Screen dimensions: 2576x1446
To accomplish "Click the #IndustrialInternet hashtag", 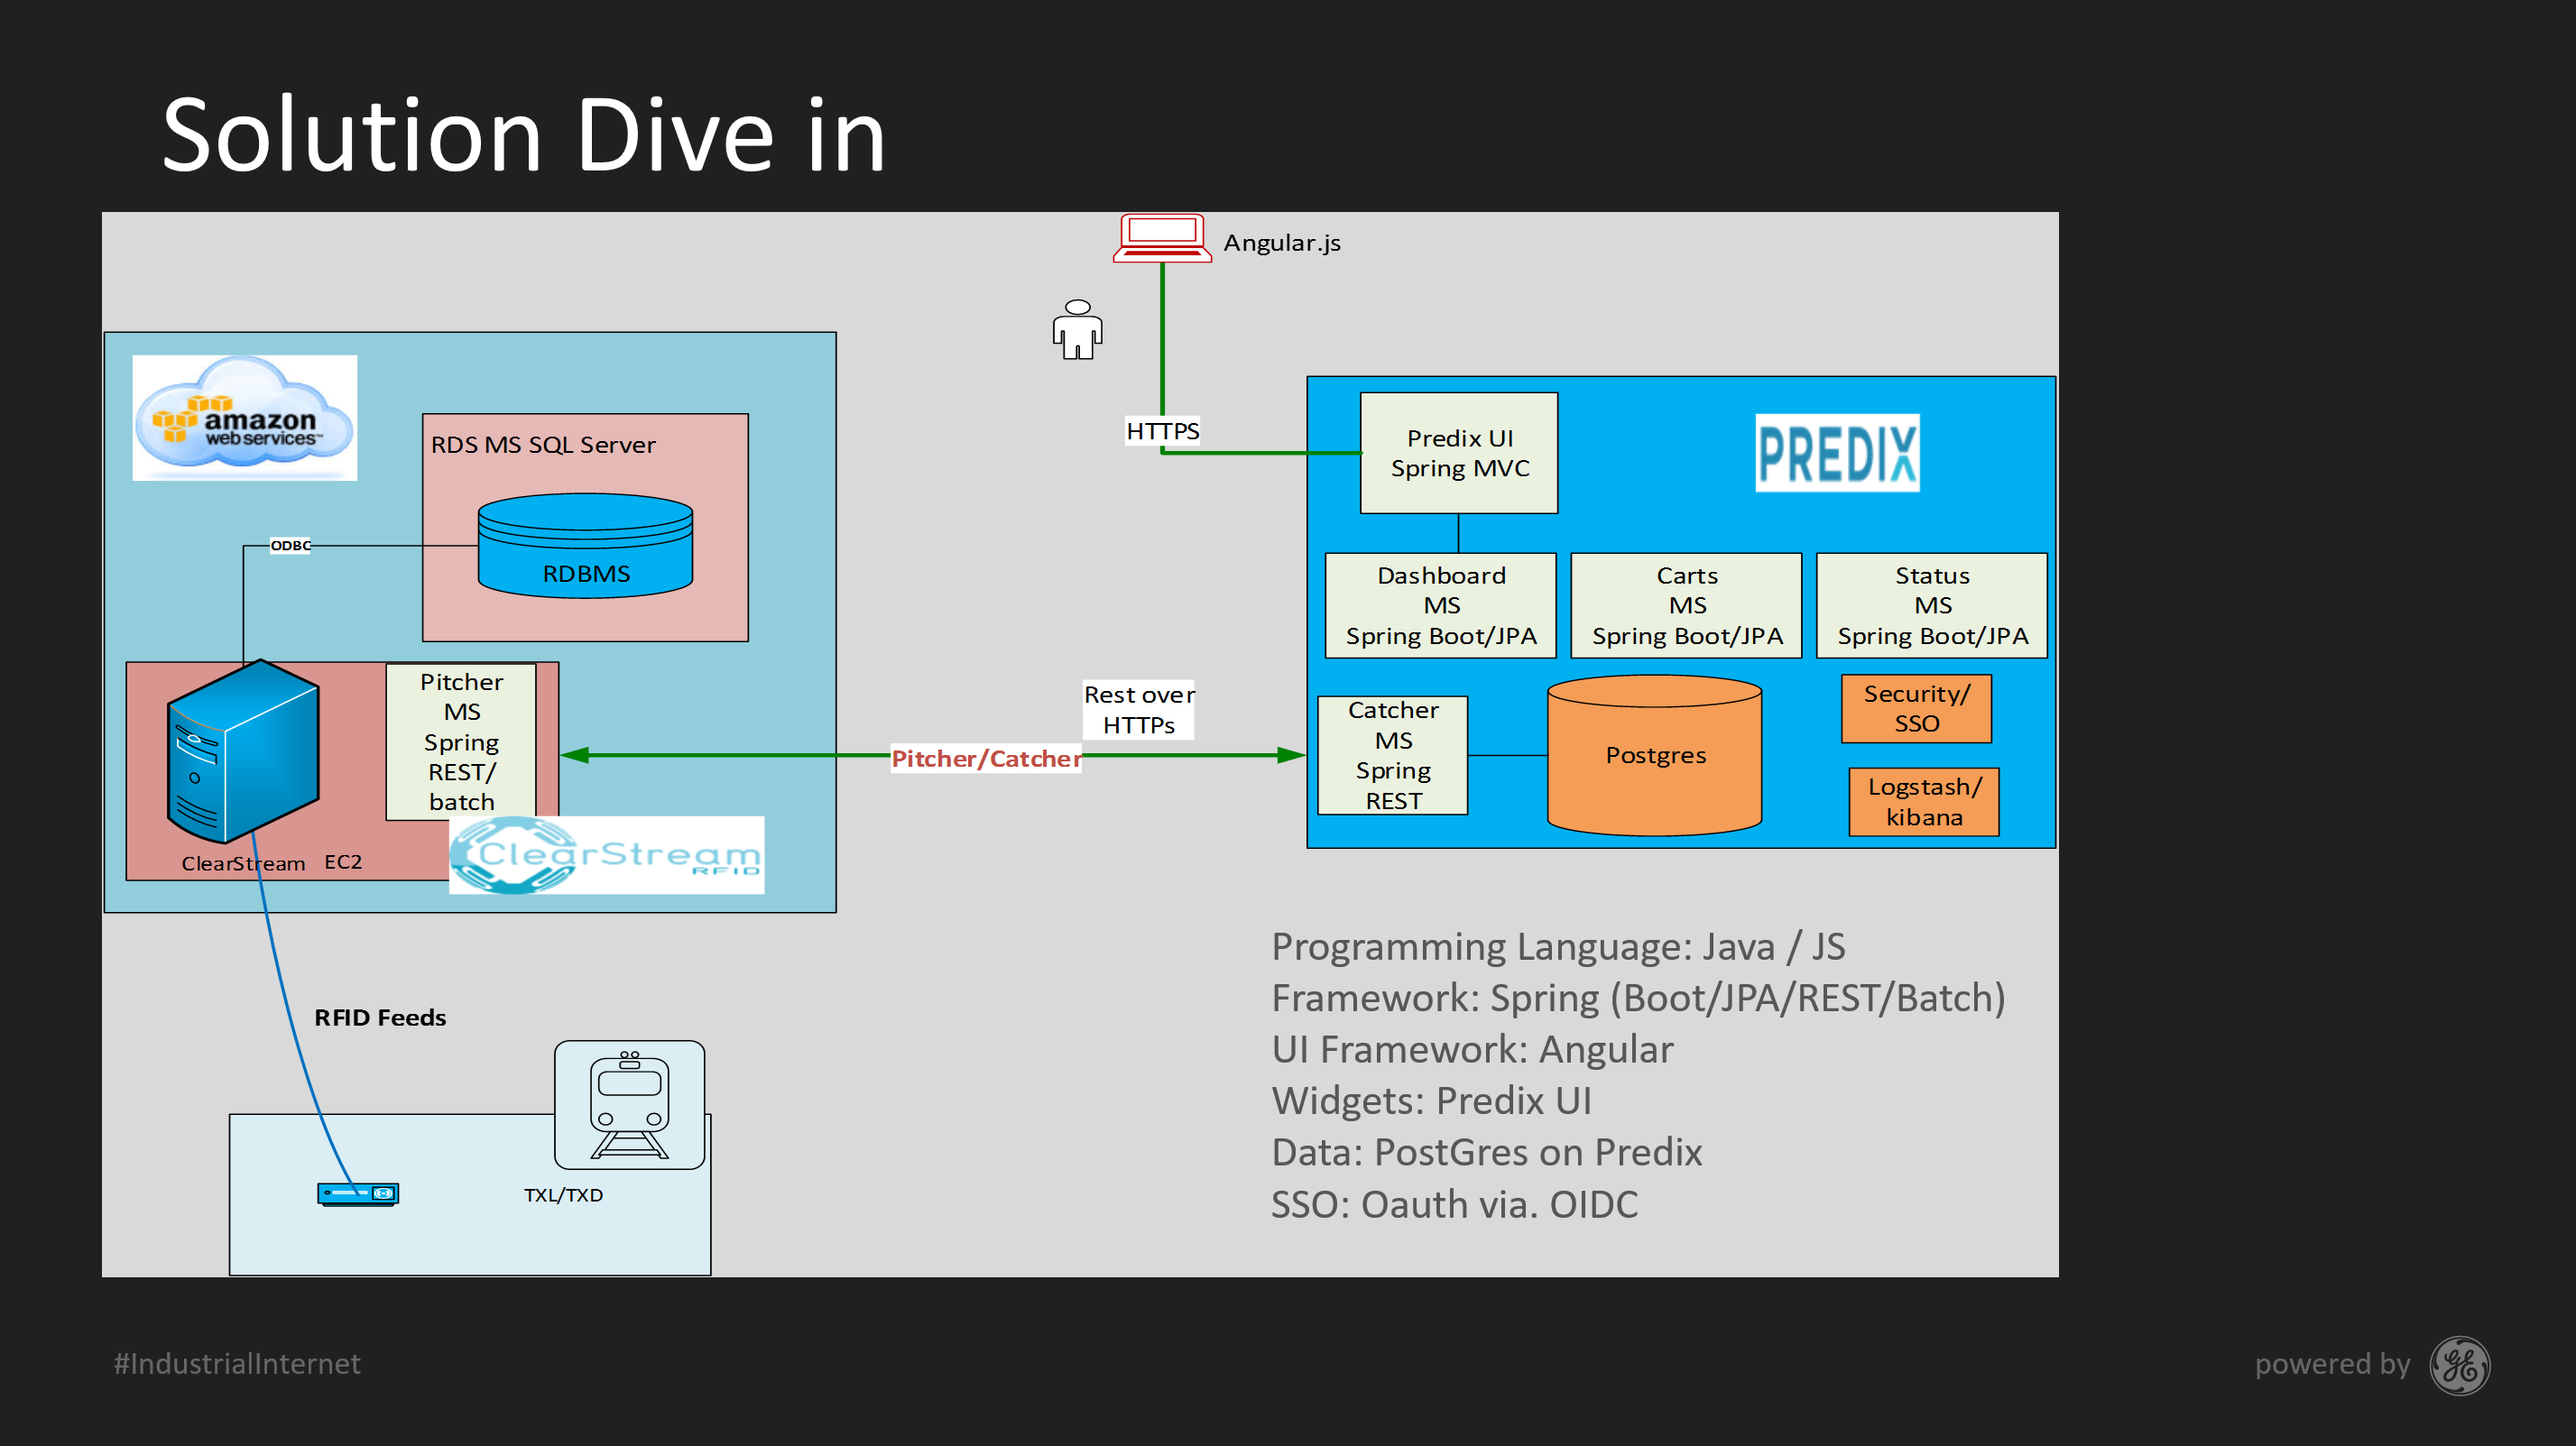I will click(237, 1364).
